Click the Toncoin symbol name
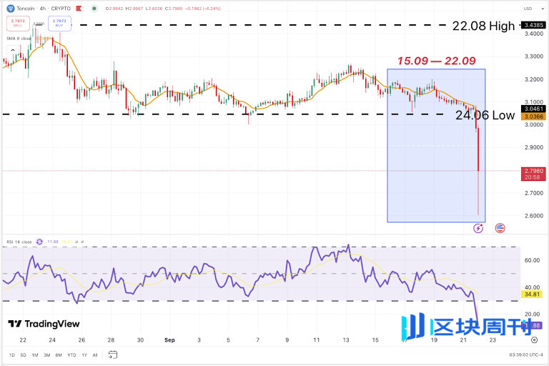Screen dimensions: 549x366 [x=26, y=9]
